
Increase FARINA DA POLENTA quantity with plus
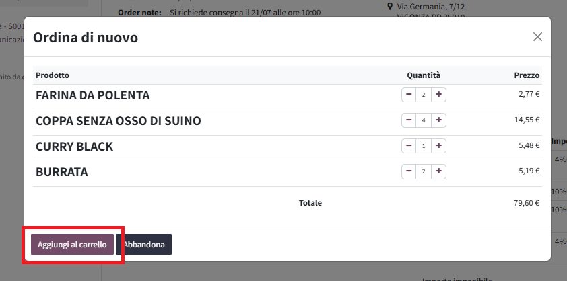pos(438,95)
